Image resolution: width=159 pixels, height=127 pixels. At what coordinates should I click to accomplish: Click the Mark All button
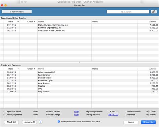coord(11,122)
